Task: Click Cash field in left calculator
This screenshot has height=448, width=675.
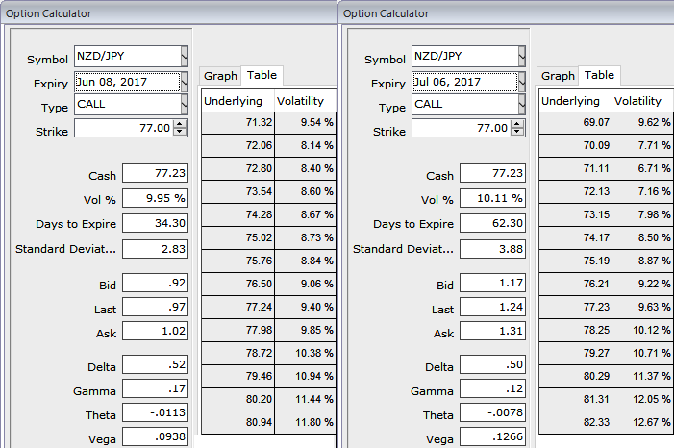Action: [156, 173]
